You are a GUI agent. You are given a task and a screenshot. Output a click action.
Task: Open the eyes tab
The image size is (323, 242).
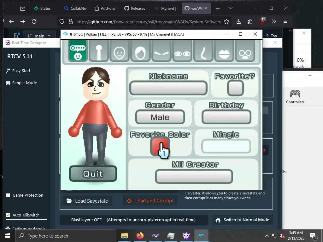point(182,51)
